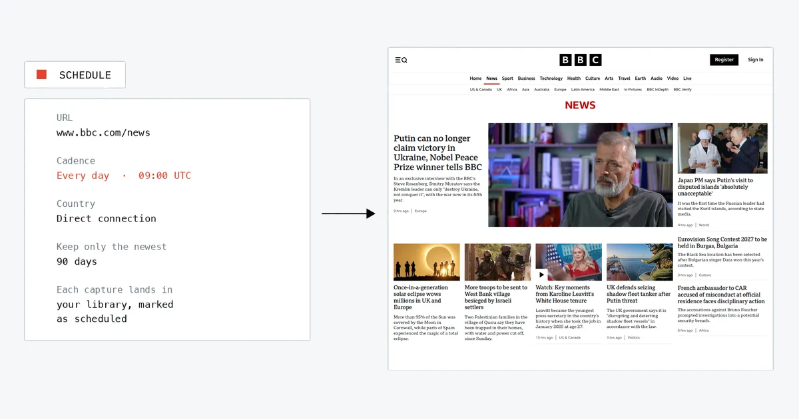Click the 90 days retention value
The width and height of the screenshot is (799, 419).
click(x=77, y=261)
